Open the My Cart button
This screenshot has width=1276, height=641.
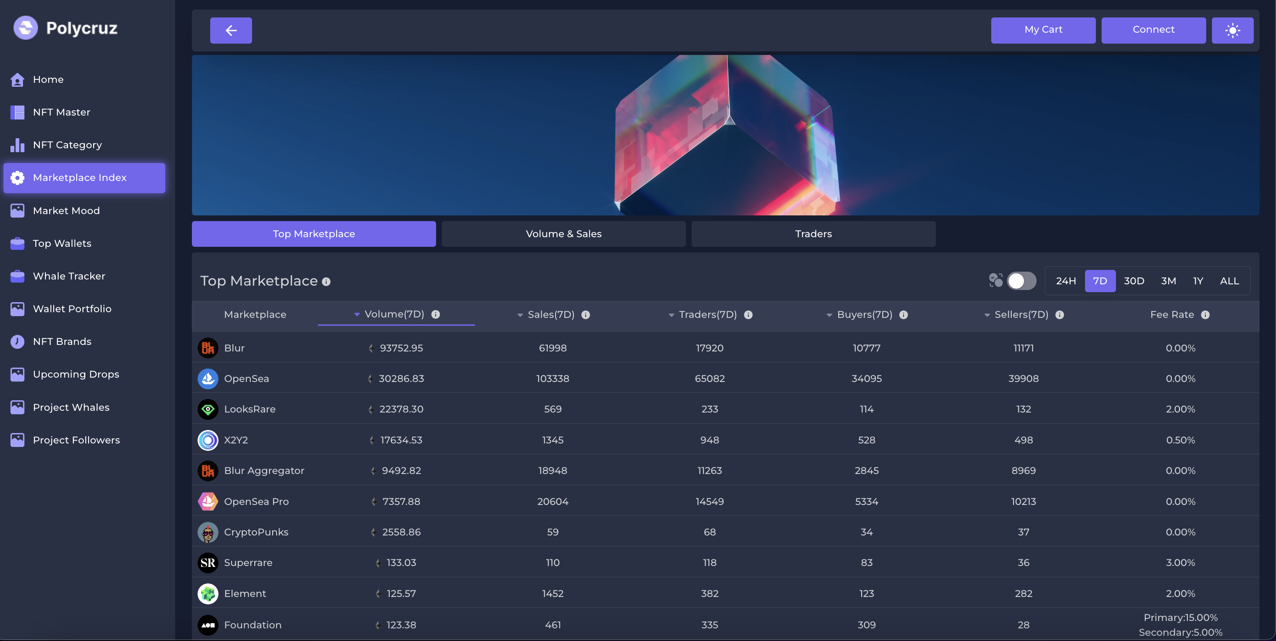coord(1043,30)
